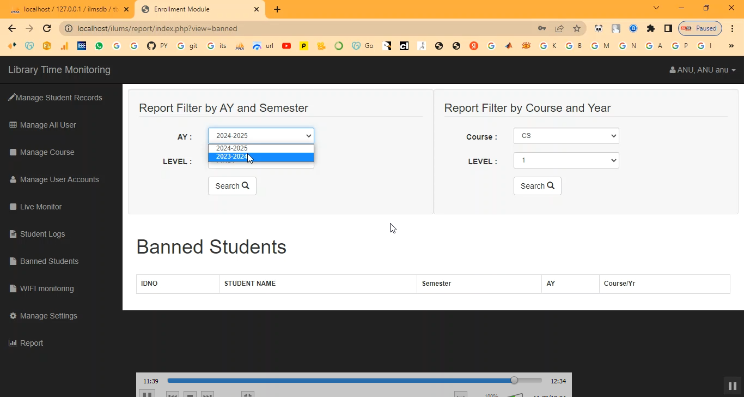
Task: Click the pencil icon beside Manage Student Records
Action: (11, 98)
